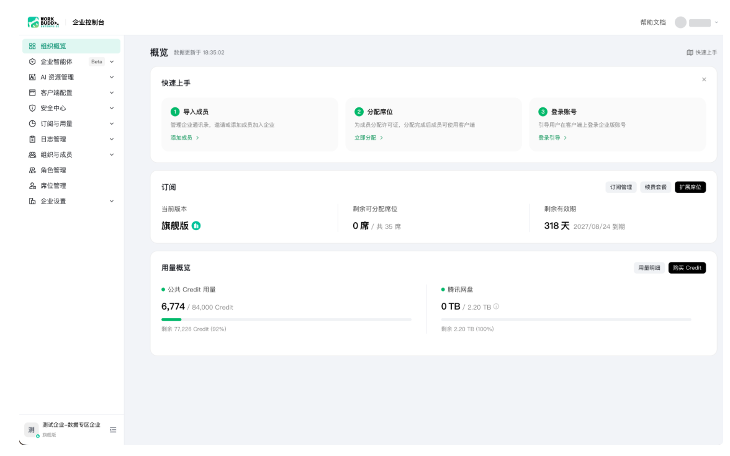Click the 购买 Credit button
The width and height of the screenshot is (730, 456).
[x=687, y=268]
